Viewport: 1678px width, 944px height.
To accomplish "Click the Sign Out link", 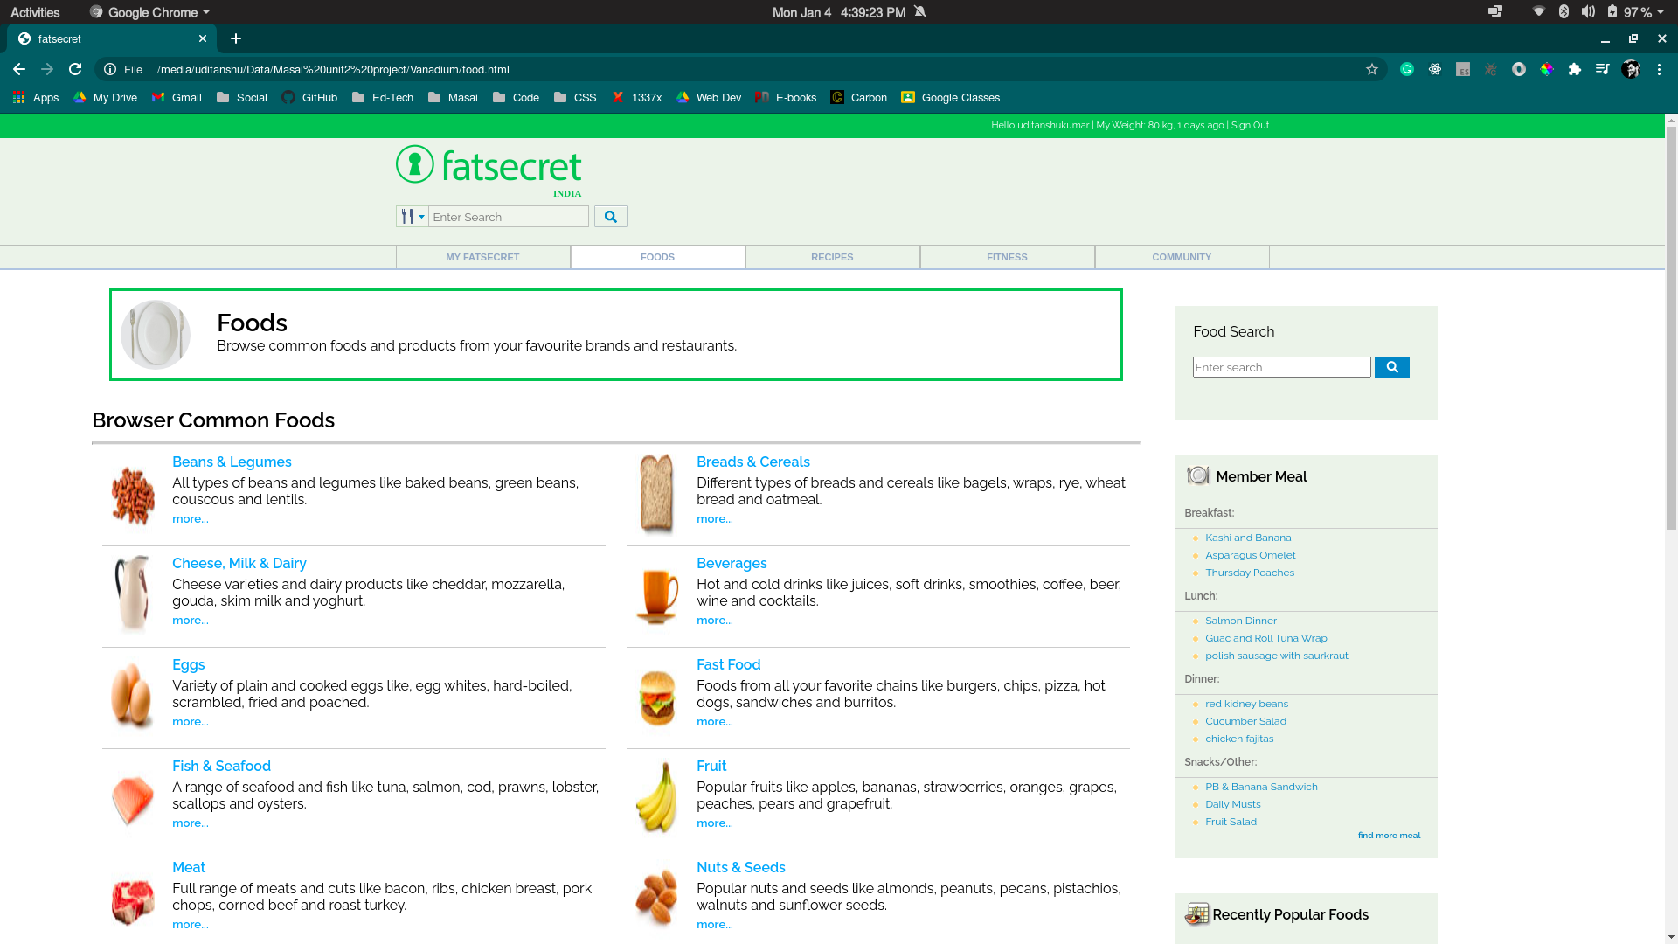I will click(1250, 126).
